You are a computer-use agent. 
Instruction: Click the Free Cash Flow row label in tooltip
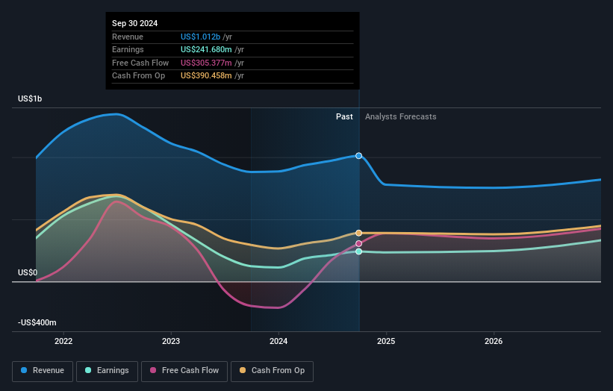140,63
